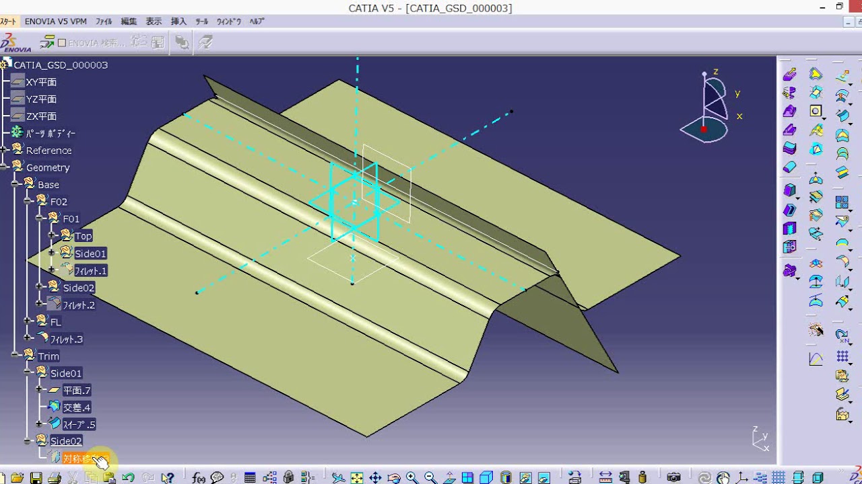Click the Fit All In view icon

click(357, 478)
